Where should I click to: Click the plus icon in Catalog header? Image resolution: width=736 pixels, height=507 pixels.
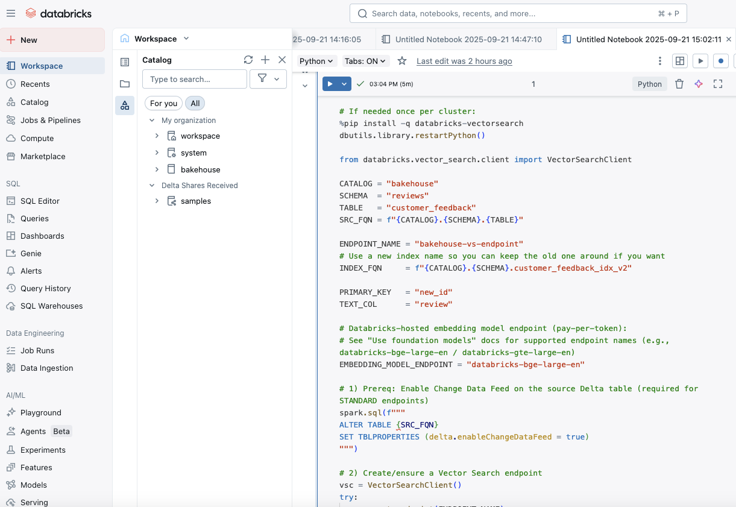point(265,60)
